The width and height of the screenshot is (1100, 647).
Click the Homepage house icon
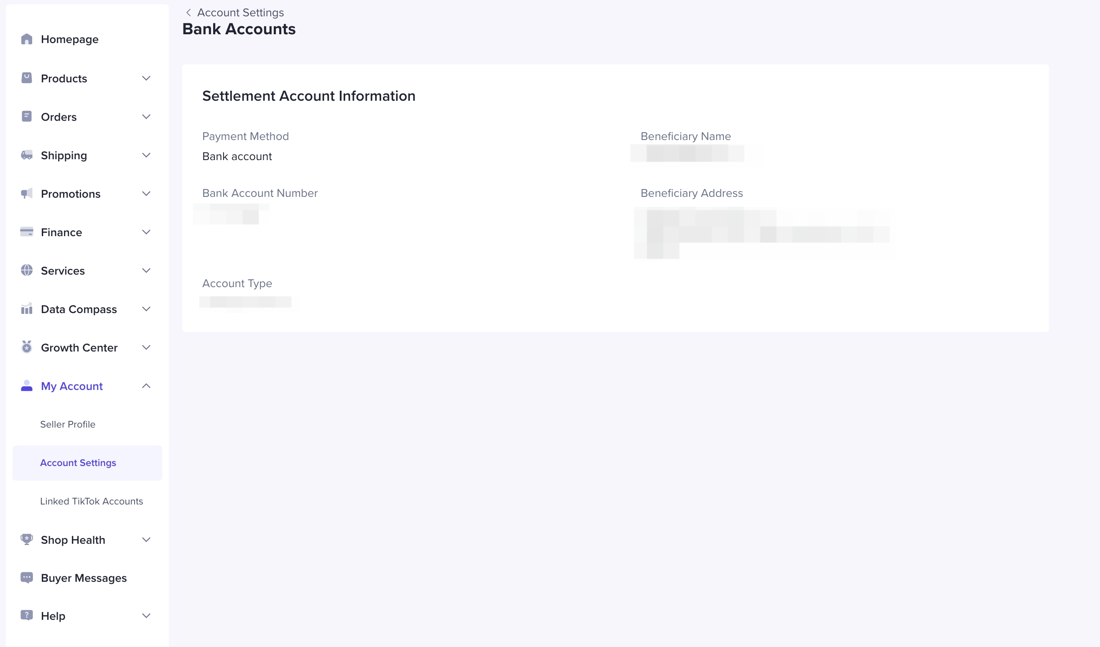tap(27, 39)
